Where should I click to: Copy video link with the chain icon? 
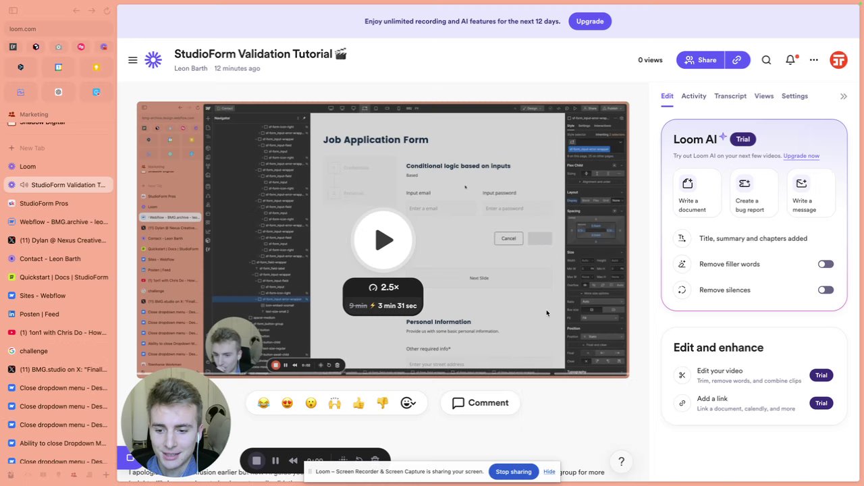tap(737, 60)
